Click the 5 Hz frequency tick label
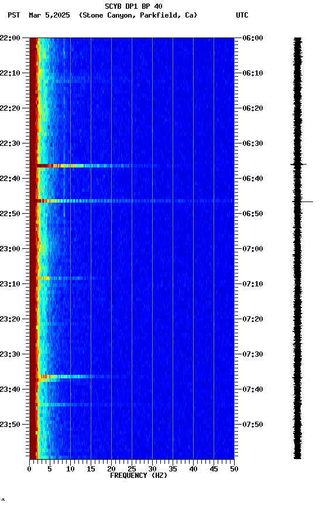Image resolution: width=323 pixels, height=506 pixels. click(50, 469)
